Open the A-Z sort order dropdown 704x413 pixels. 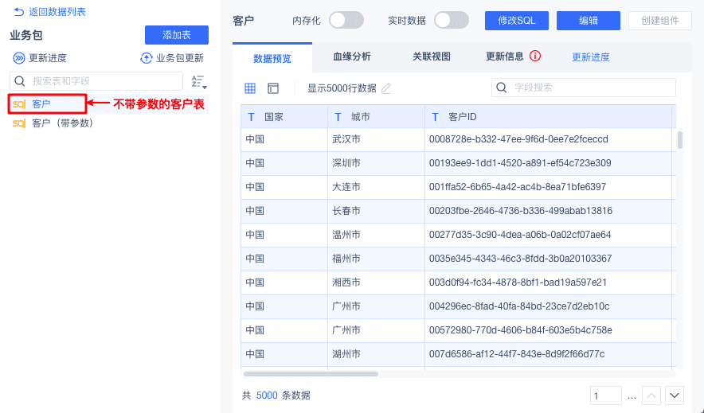199,82
